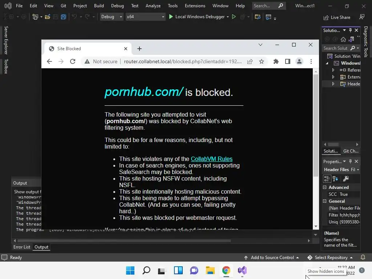Open the Debug configuration dropdown

pyautogui.click(x=112, y=17)
